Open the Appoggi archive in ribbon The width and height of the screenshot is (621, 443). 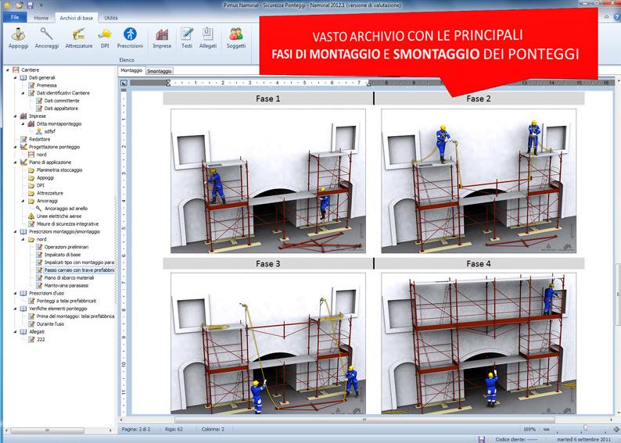click(18, 37)
